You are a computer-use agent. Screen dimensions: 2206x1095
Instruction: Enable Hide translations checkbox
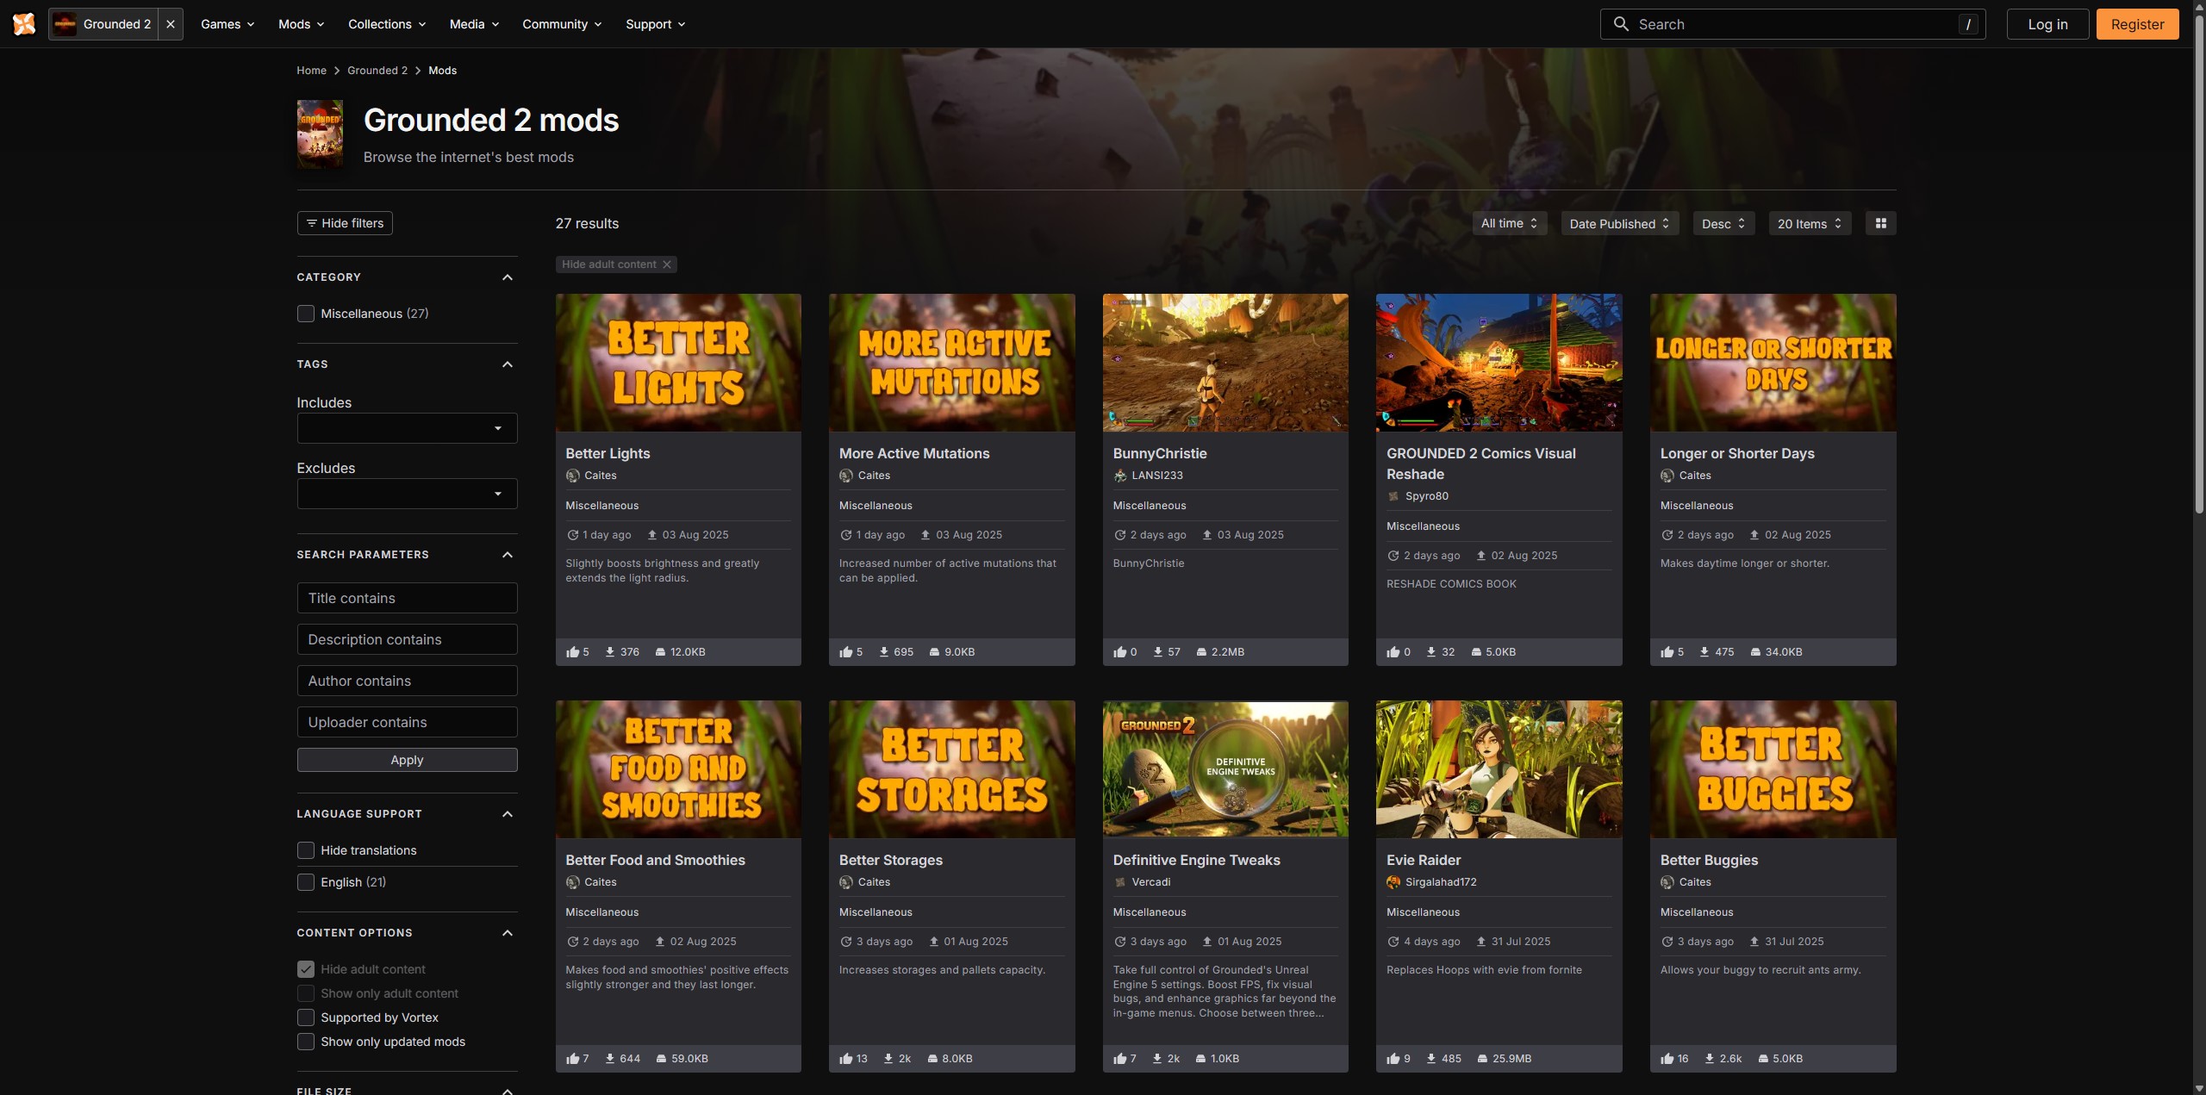(x=306, y=850)
